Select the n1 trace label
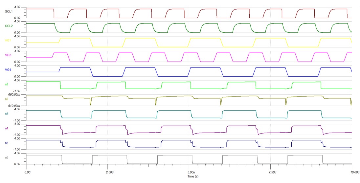 [x=7, y=84]
